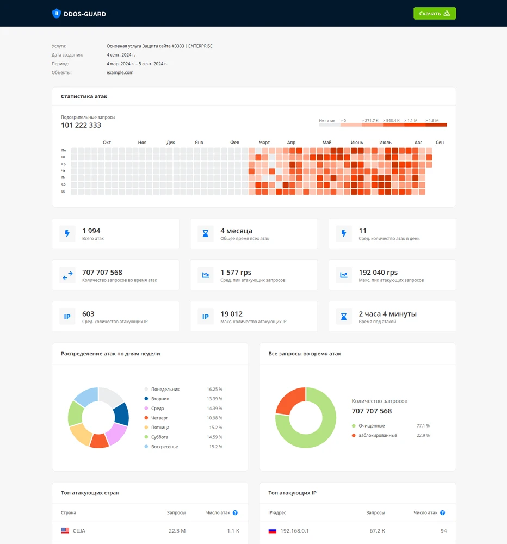Click the lightning icon beside Всего атак
Viewport: 507px width, 544px height.
(67, 234)
